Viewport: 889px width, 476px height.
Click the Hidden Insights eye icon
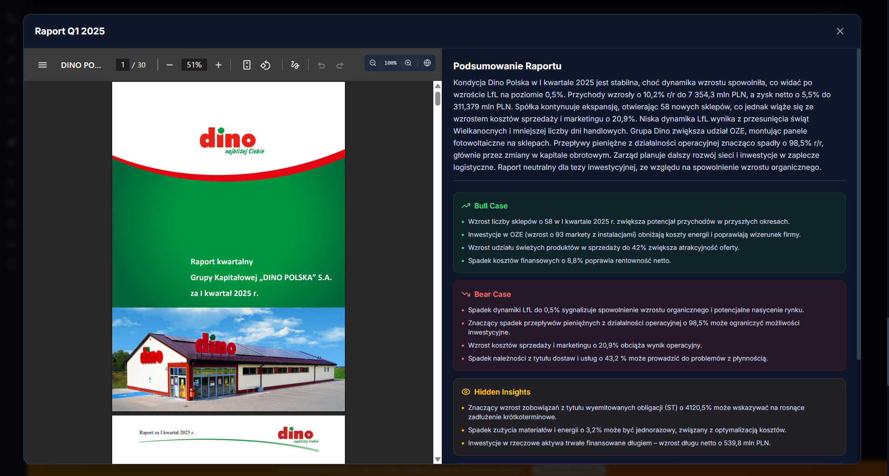tap(465, 392)
